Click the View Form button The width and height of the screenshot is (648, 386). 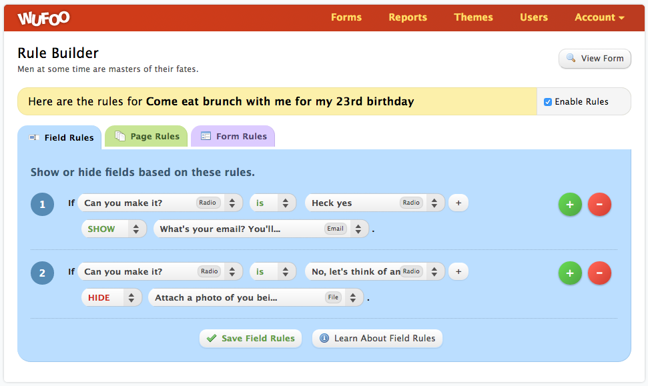pyautogui.click(x=595, y=59)
